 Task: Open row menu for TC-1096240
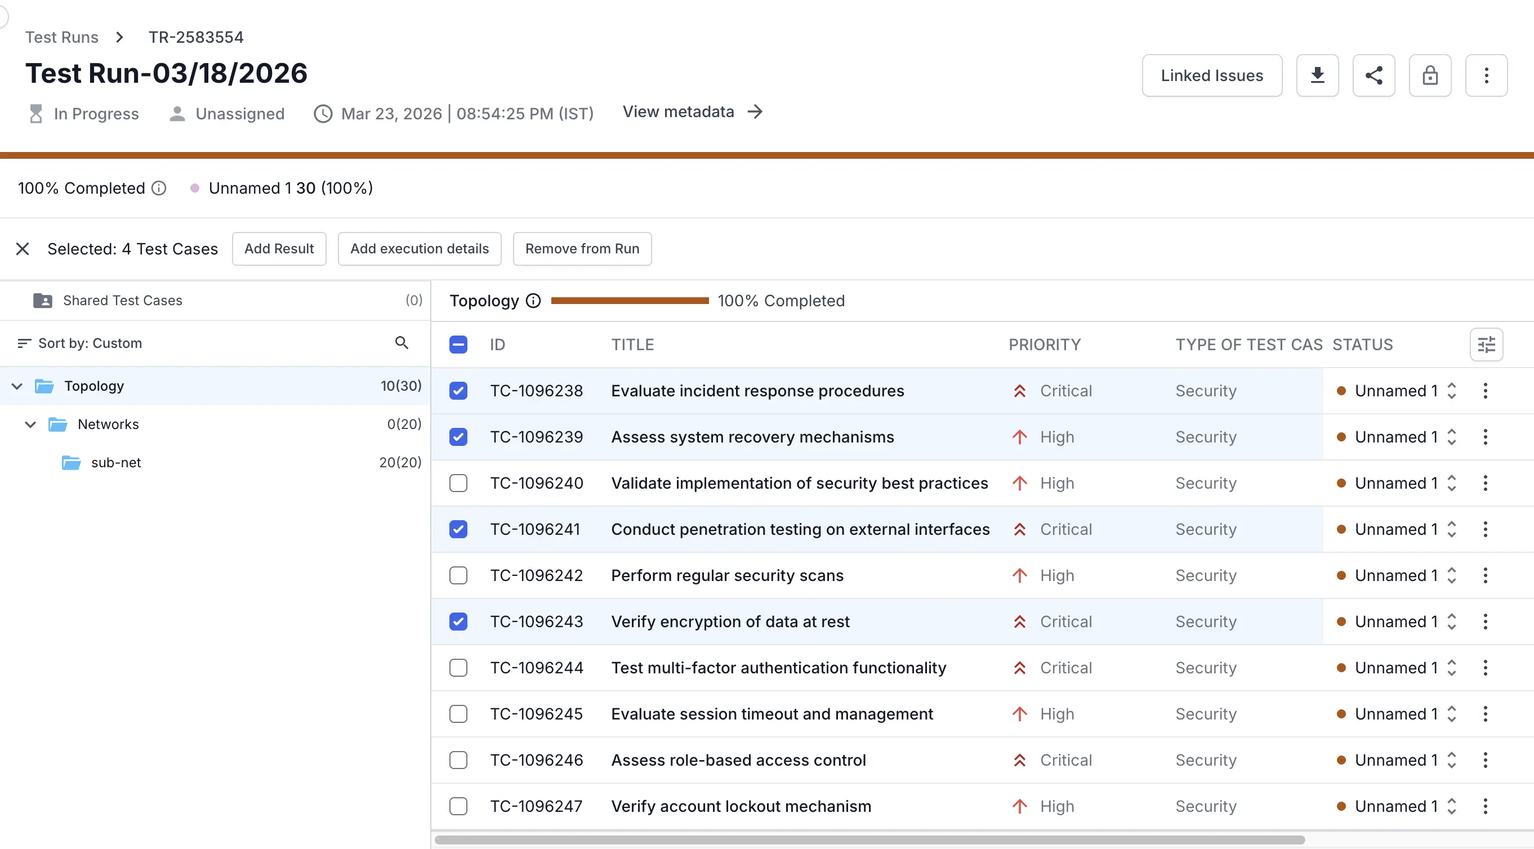pos(1485,484)
